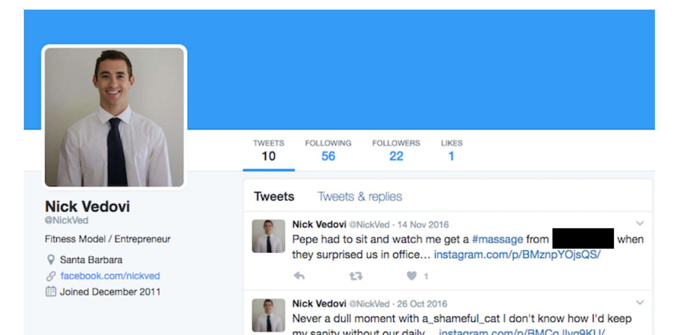Click avatar thumbnail on the 14 Nov tweet
Screen dimensions: 678x335
pos(268,236)
